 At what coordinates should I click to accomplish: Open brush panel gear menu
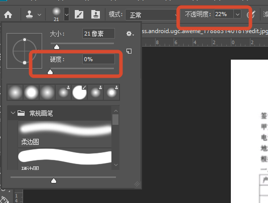[x=130, y=34]
